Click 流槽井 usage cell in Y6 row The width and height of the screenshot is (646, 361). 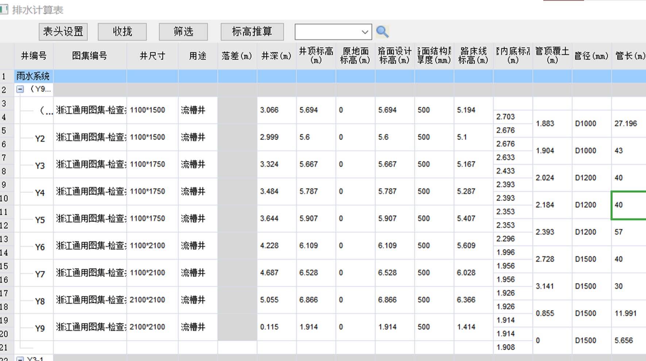coord(198,245)
